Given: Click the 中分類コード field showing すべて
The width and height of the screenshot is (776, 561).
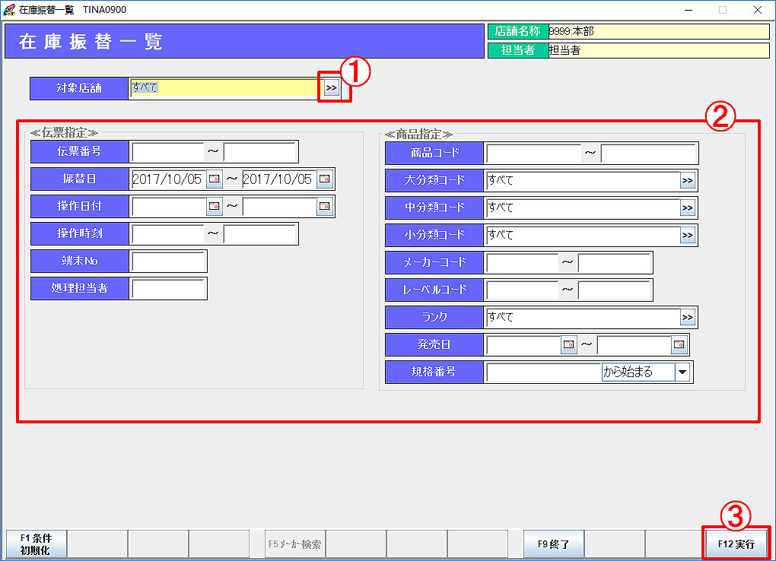Looking at the screenshot, I should pyautogui.click(x=583, y=208).
